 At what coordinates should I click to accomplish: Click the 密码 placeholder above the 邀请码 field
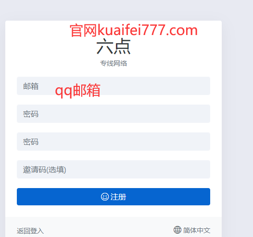coord(31,142)
